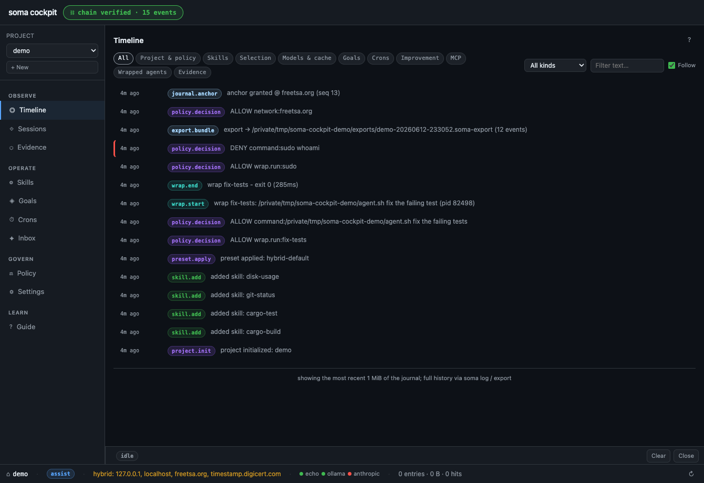
Task: Click the home icon beside demo
Action: 8,474
